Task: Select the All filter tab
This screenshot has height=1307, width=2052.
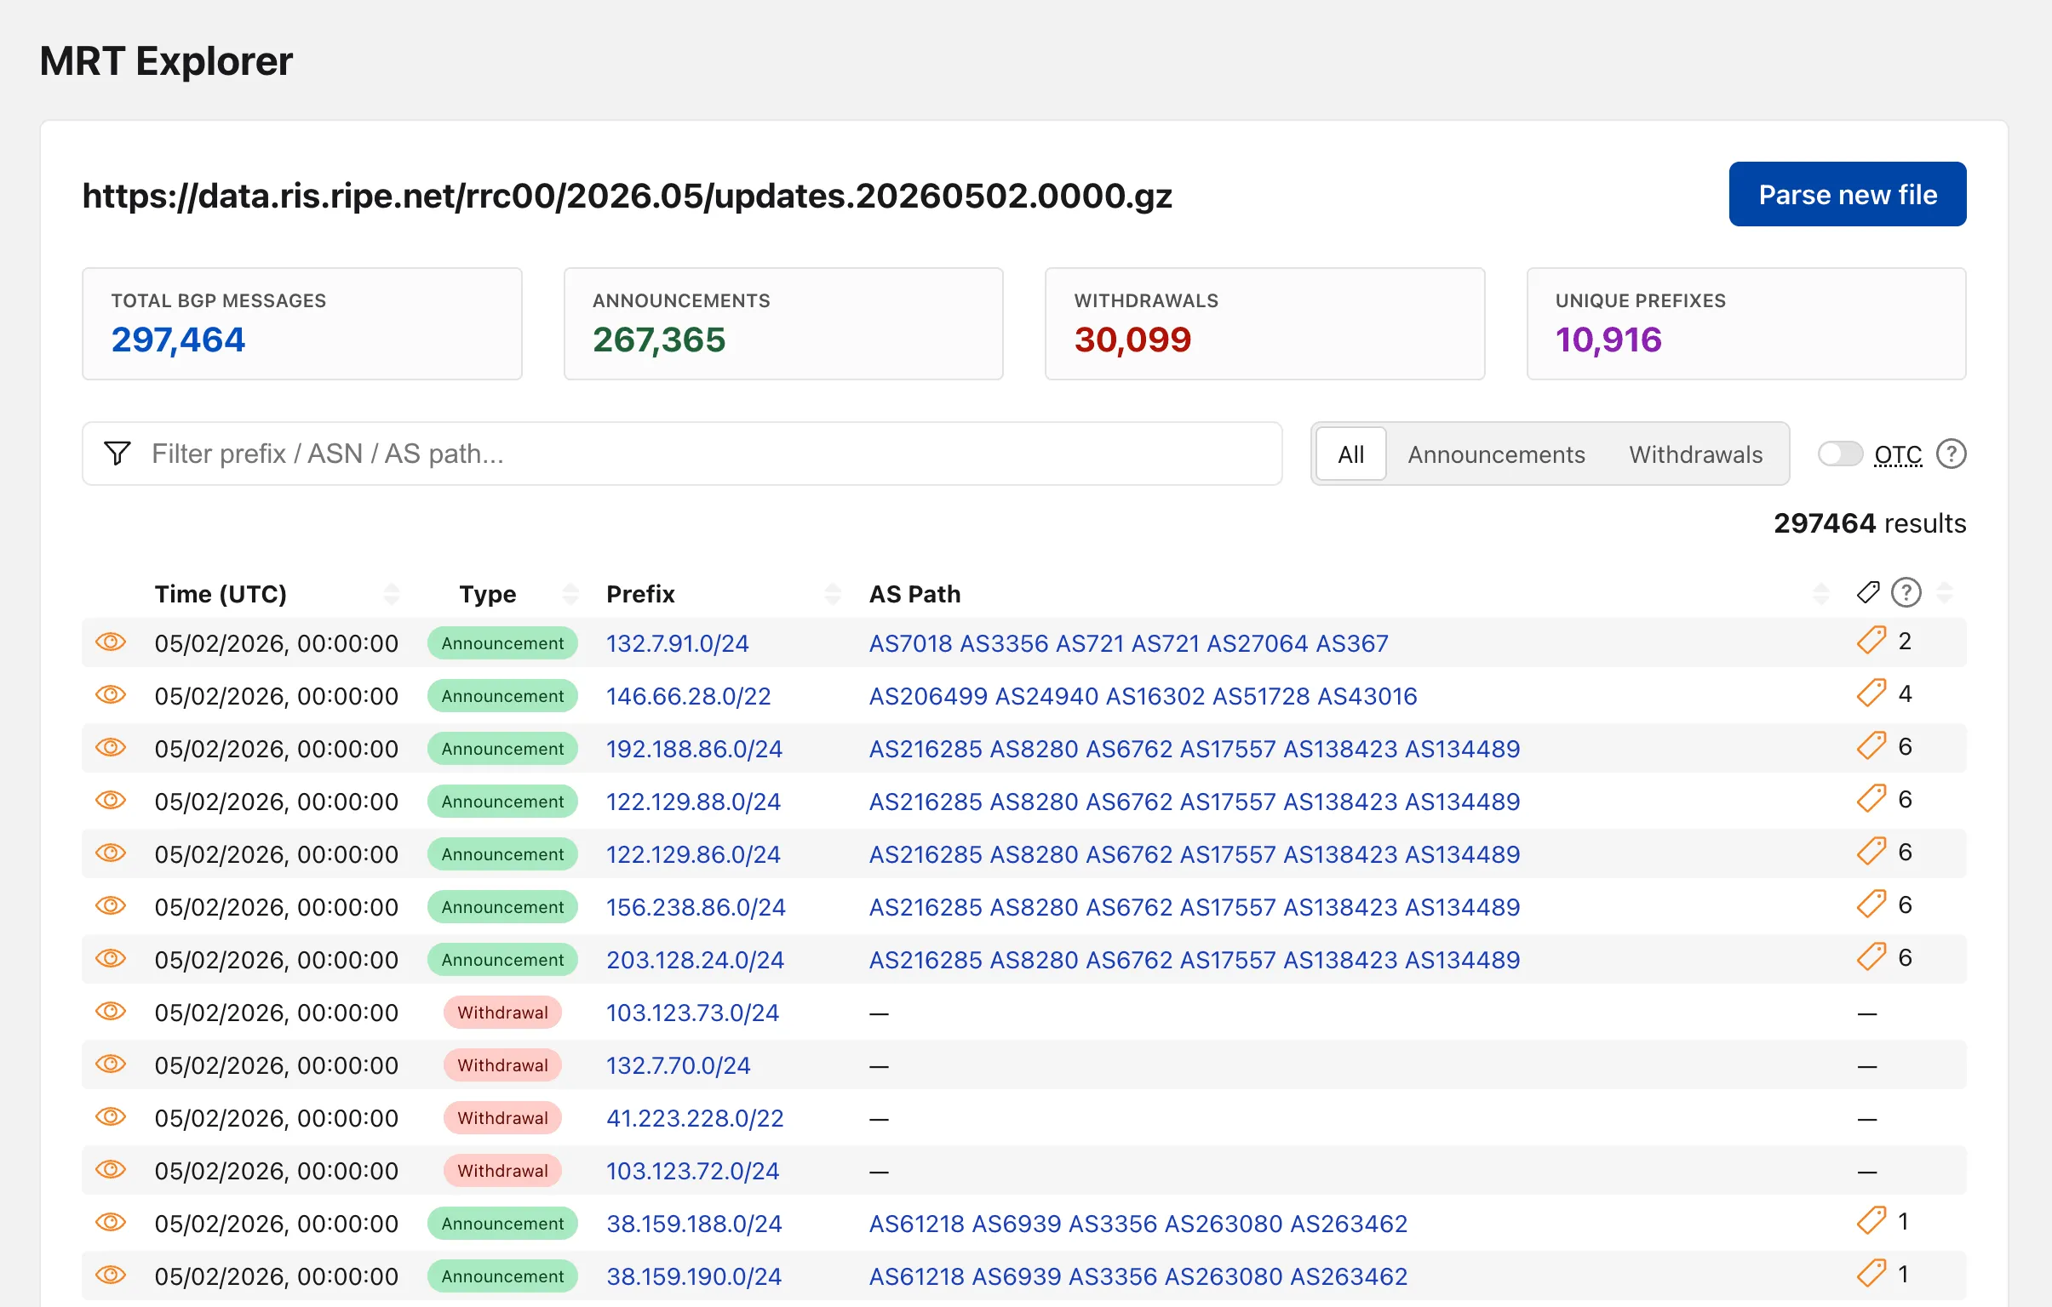Action: [x=1350, y=454]
